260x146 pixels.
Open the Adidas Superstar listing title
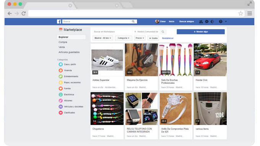click(x=101, y=80)
